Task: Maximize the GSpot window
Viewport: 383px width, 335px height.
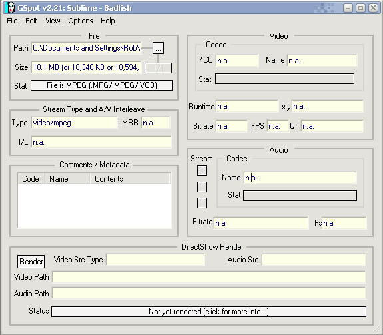Action: pos(360,8)
